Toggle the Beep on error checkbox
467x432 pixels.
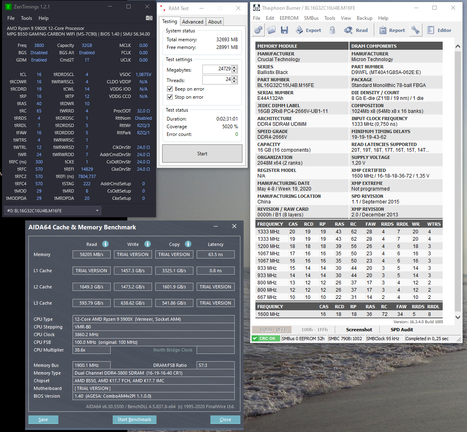(x=170, y=89)
